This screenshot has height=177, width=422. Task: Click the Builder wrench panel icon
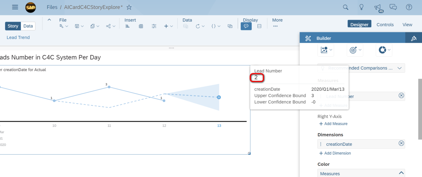308,38
